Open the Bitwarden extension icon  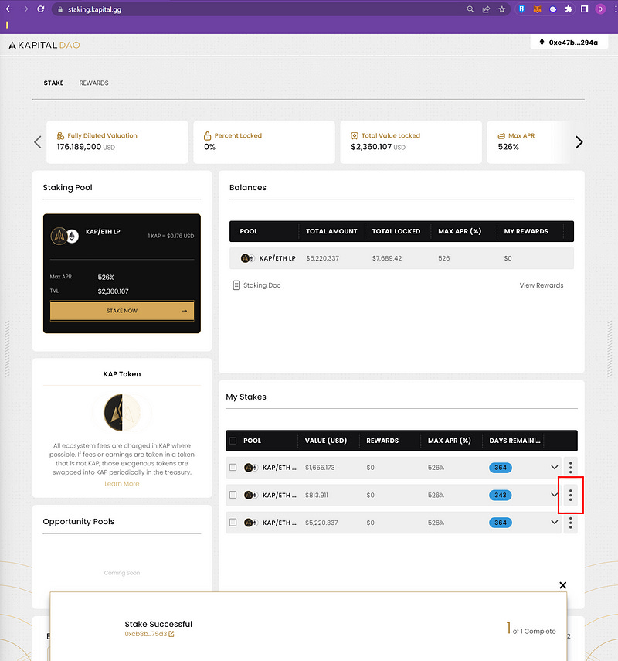point(521,9)
